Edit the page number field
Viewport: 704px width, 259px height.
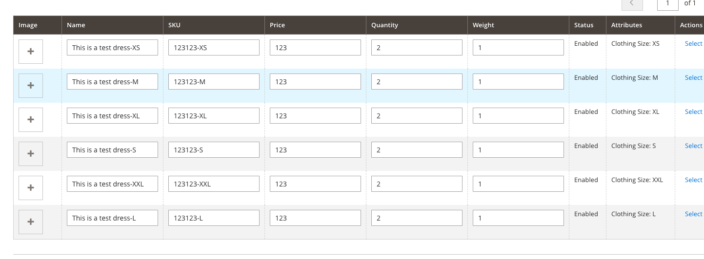[668, 4]
